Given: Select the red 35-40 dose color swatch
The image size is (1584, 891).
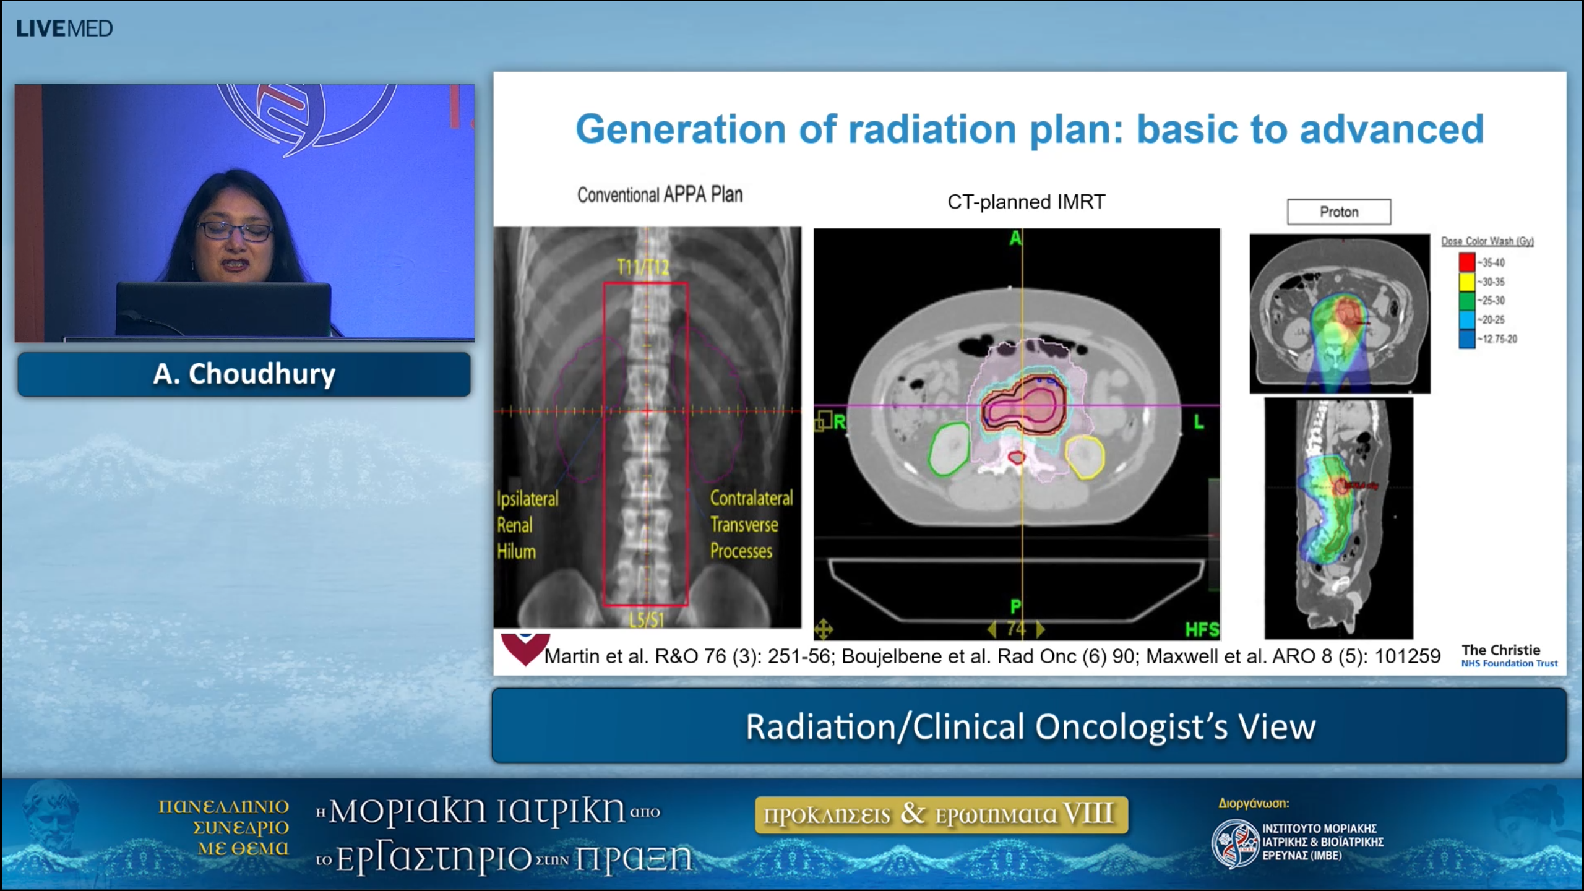Looking at the screenshot, I should [1467, 262].
